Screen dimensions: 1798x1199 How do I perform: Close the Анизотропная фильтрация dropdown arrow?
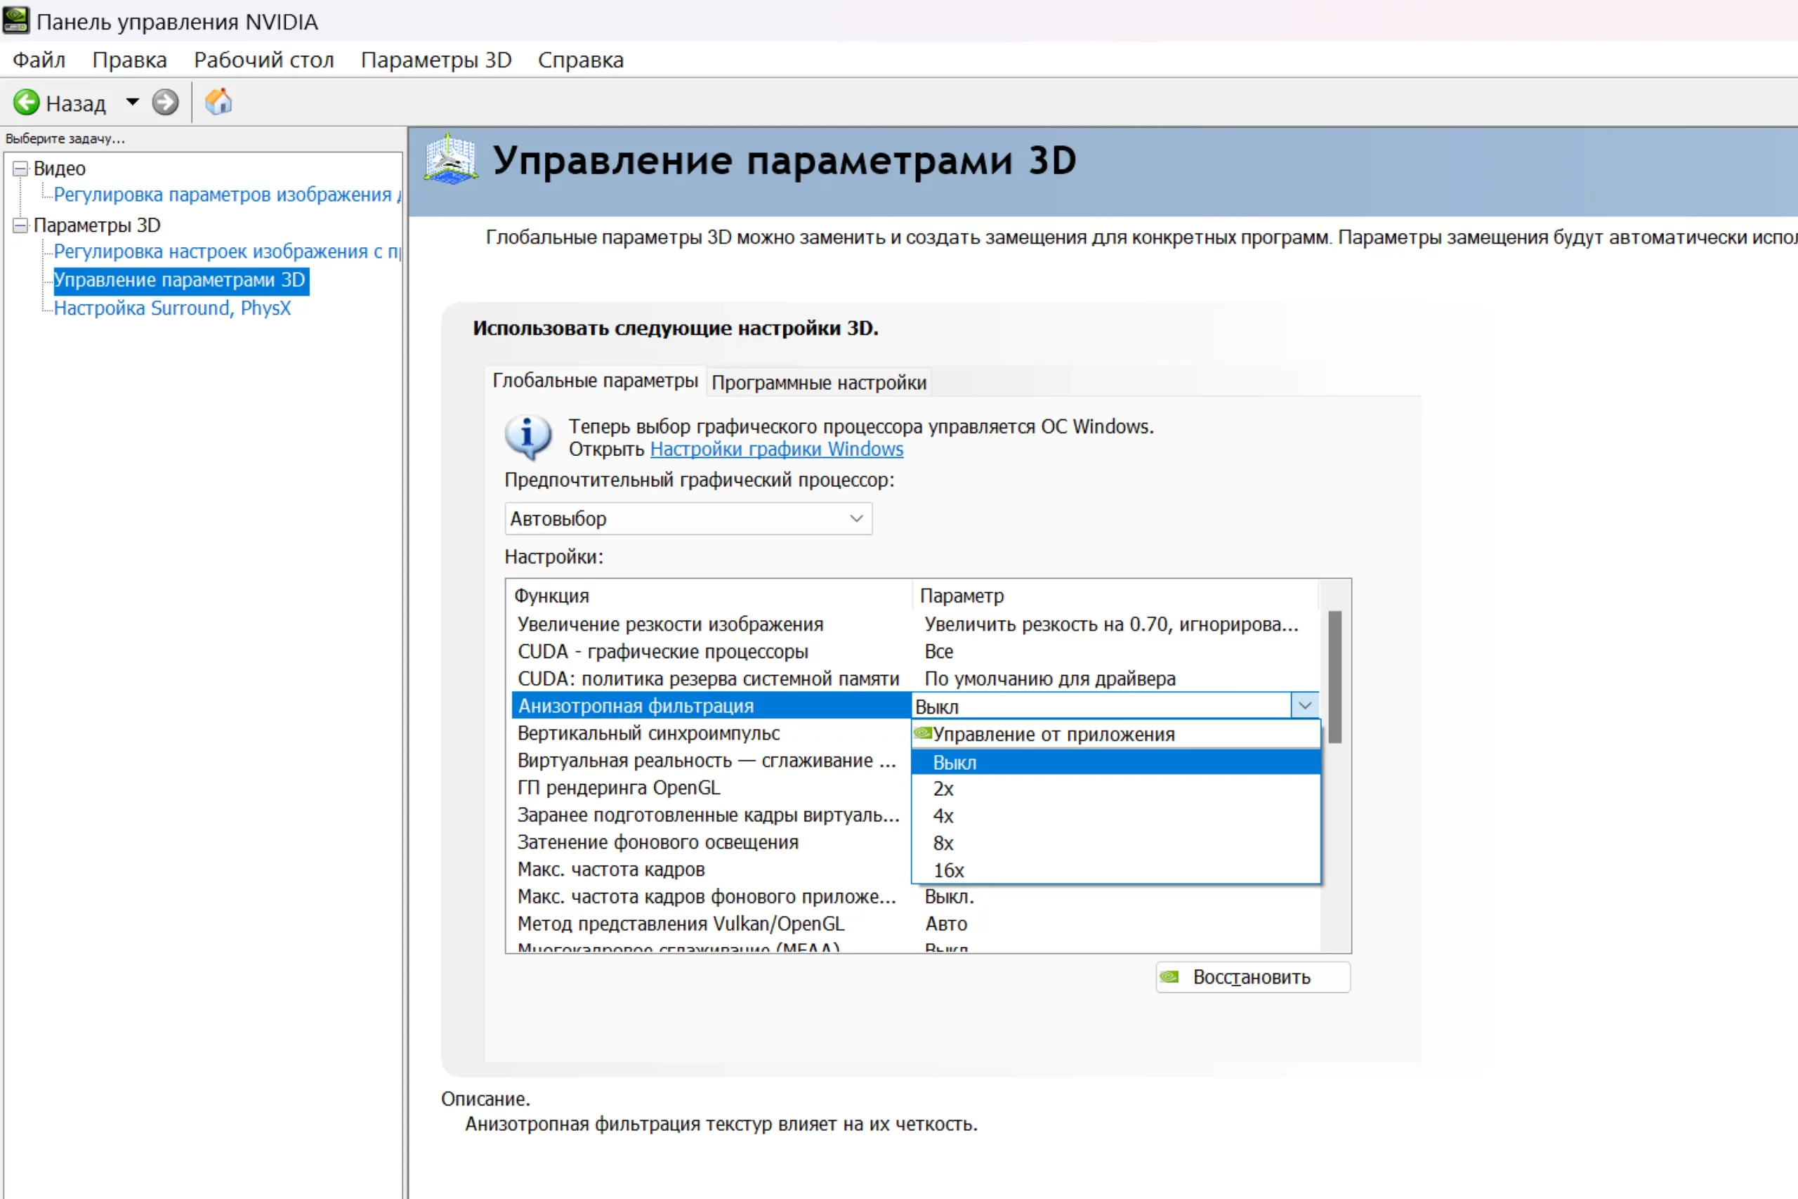(x=1305, y=705)
